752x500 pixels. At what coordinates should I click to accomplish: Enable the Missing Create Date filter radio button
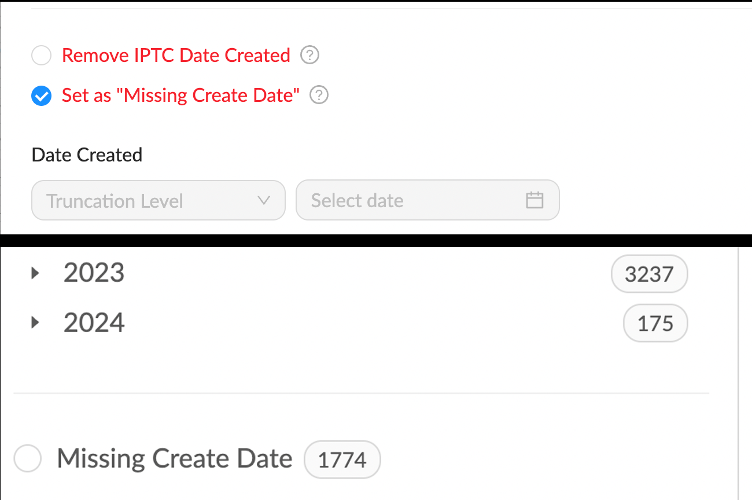(28, 459)
